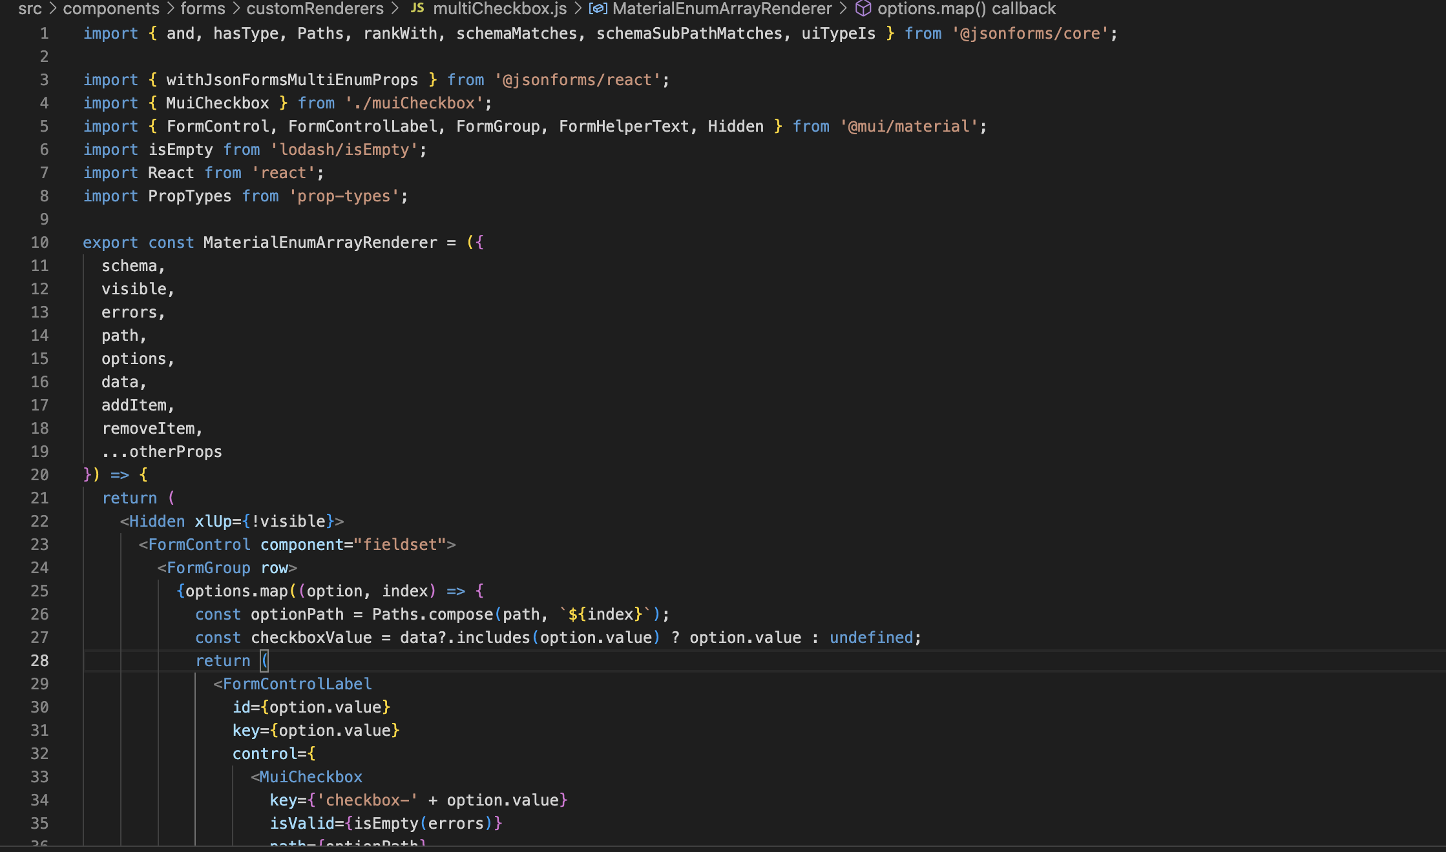Select the multiCheckbox.js breadcrumb
Image resolution: width=1446 pixels, height=852 pixels.
click(x=499, y=8)
